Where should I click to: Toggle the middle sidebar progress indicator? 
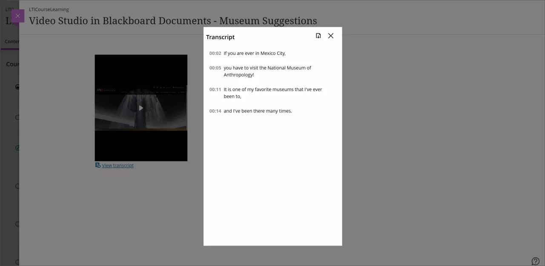17,186
